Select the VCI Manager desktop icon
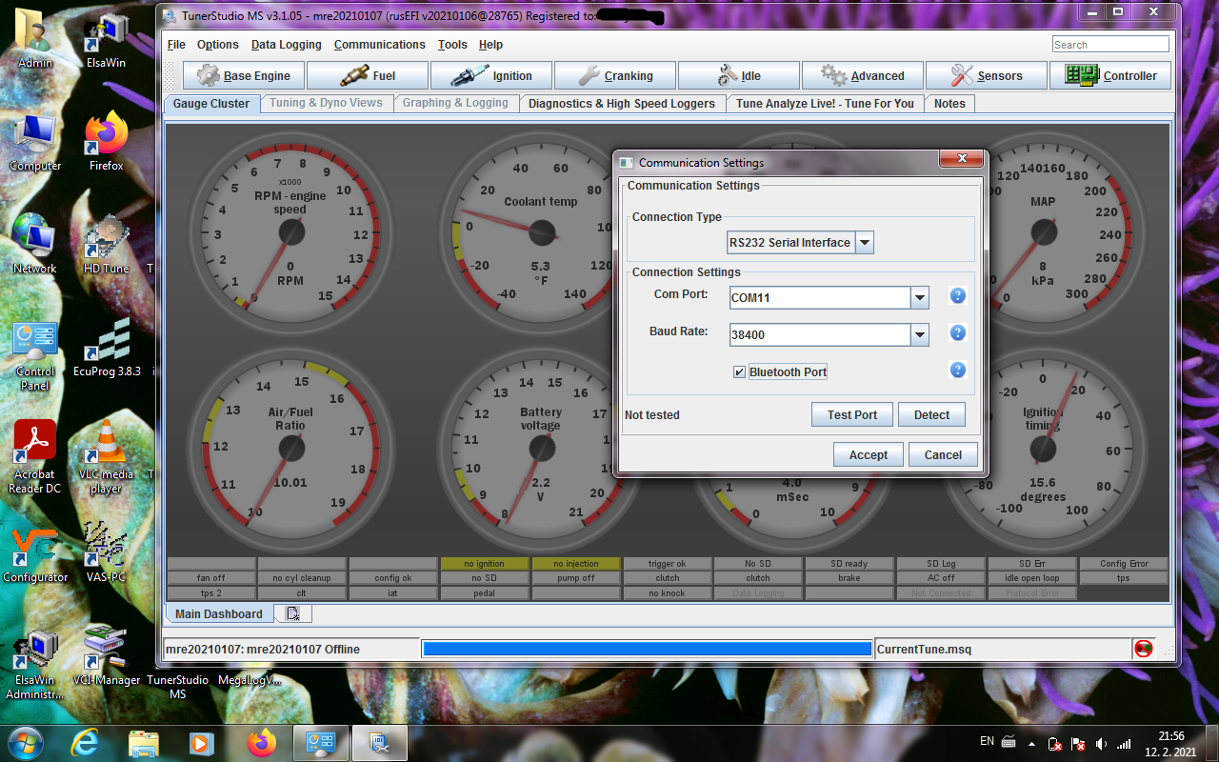This screenshot has width=1219, height=762. click(x=106, y=657)
